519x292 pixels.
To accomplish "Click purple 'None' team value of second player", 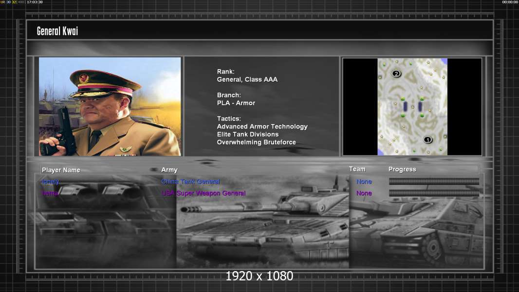I will coord(364,193).
